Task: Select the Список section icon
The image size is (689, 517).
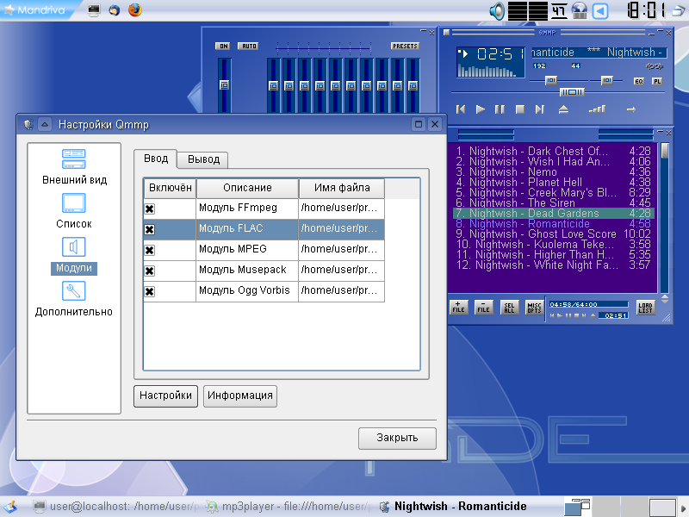Action: (x=74, y=204)
